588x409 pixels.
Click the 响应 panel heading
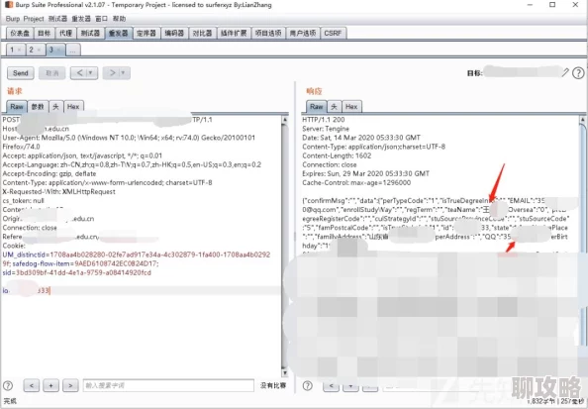[314, 91]
